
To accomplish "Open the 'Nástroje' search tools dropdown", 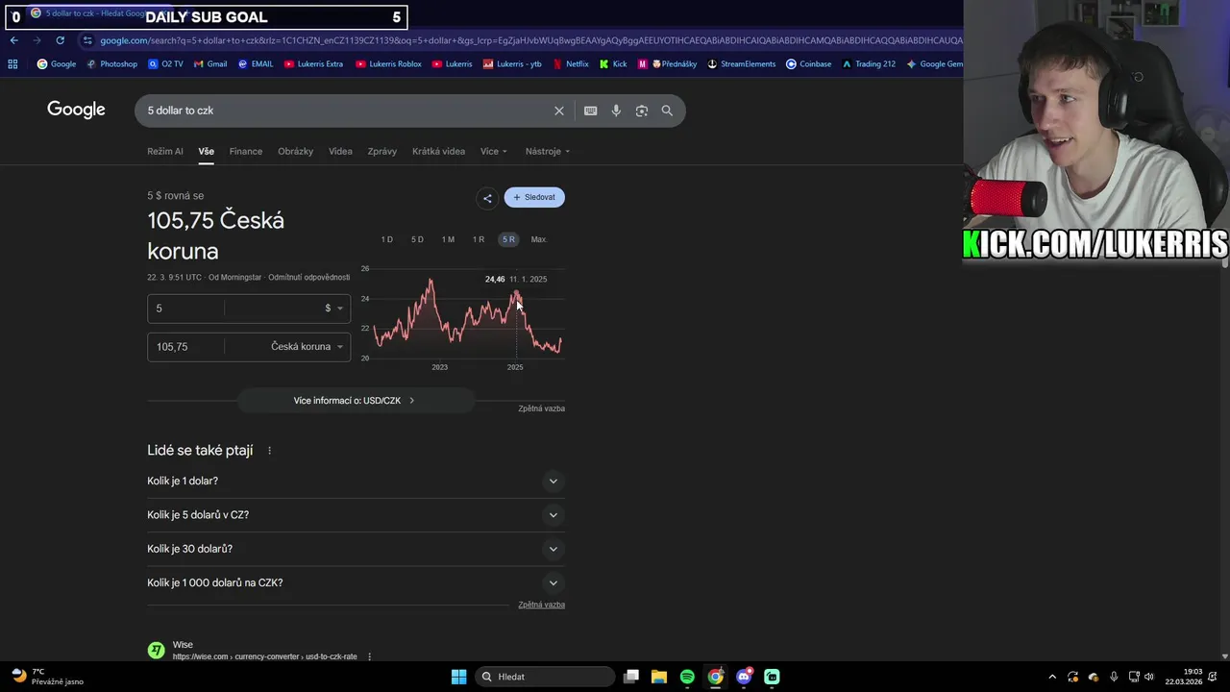I will (x=547, y=151).
